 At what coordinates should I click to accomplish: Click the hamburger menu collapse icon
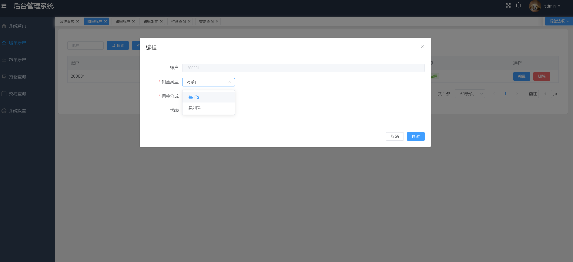tap(4, 6)
